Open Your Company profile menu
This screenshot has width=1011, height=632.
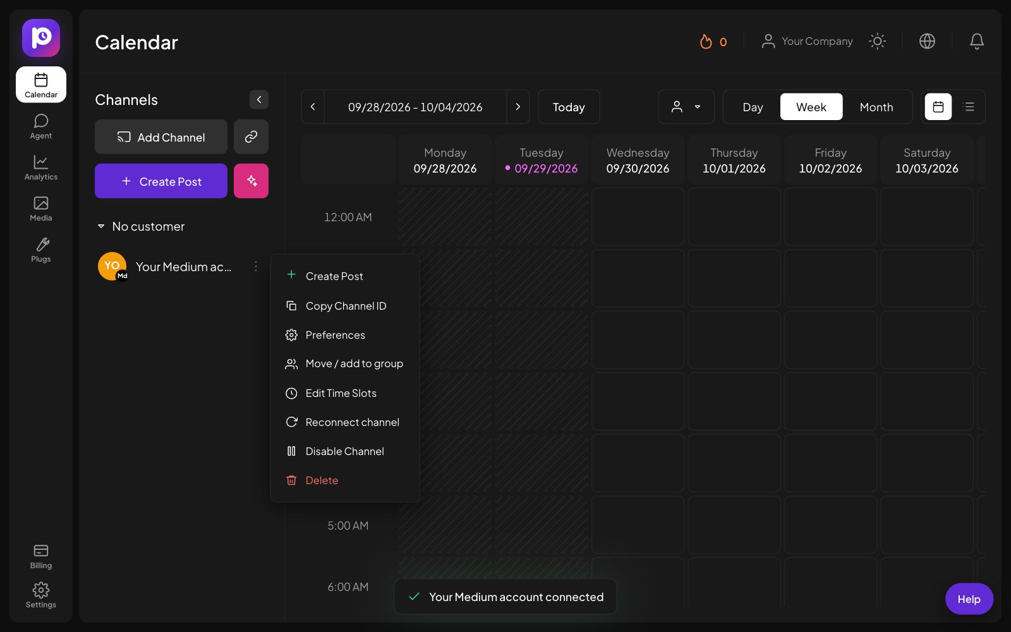pyautogui.click(x=807, y=41)
